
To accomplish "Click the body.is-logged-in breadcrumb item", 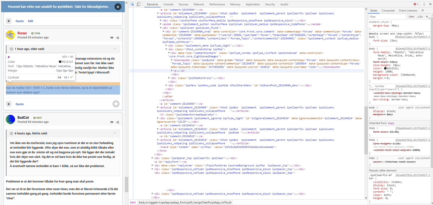I will tap(185, 202).
